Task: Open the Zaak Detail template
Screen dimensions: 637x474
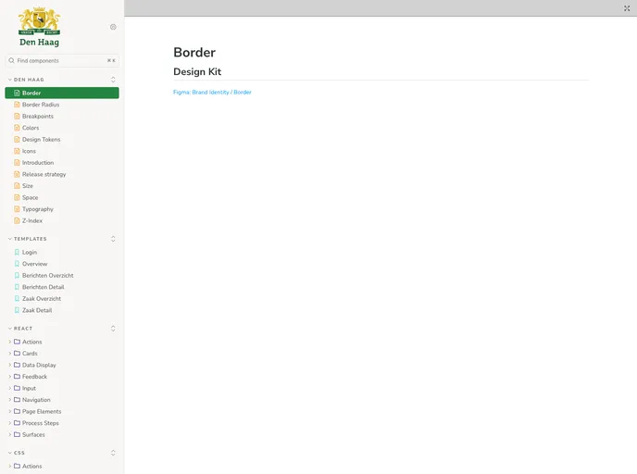Action: [37, 310]
